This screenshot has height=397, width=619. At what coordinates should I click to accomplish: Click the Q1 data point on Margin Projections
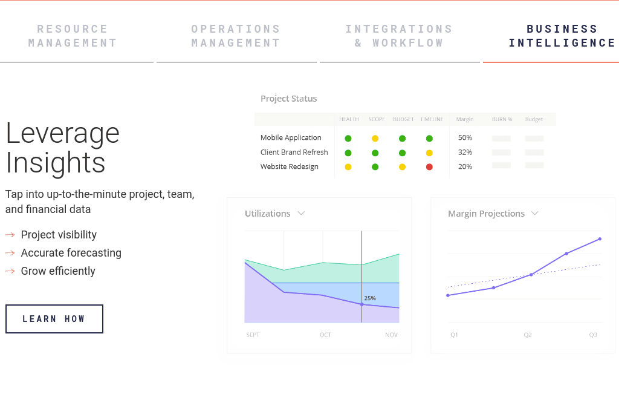pos(448,295)
